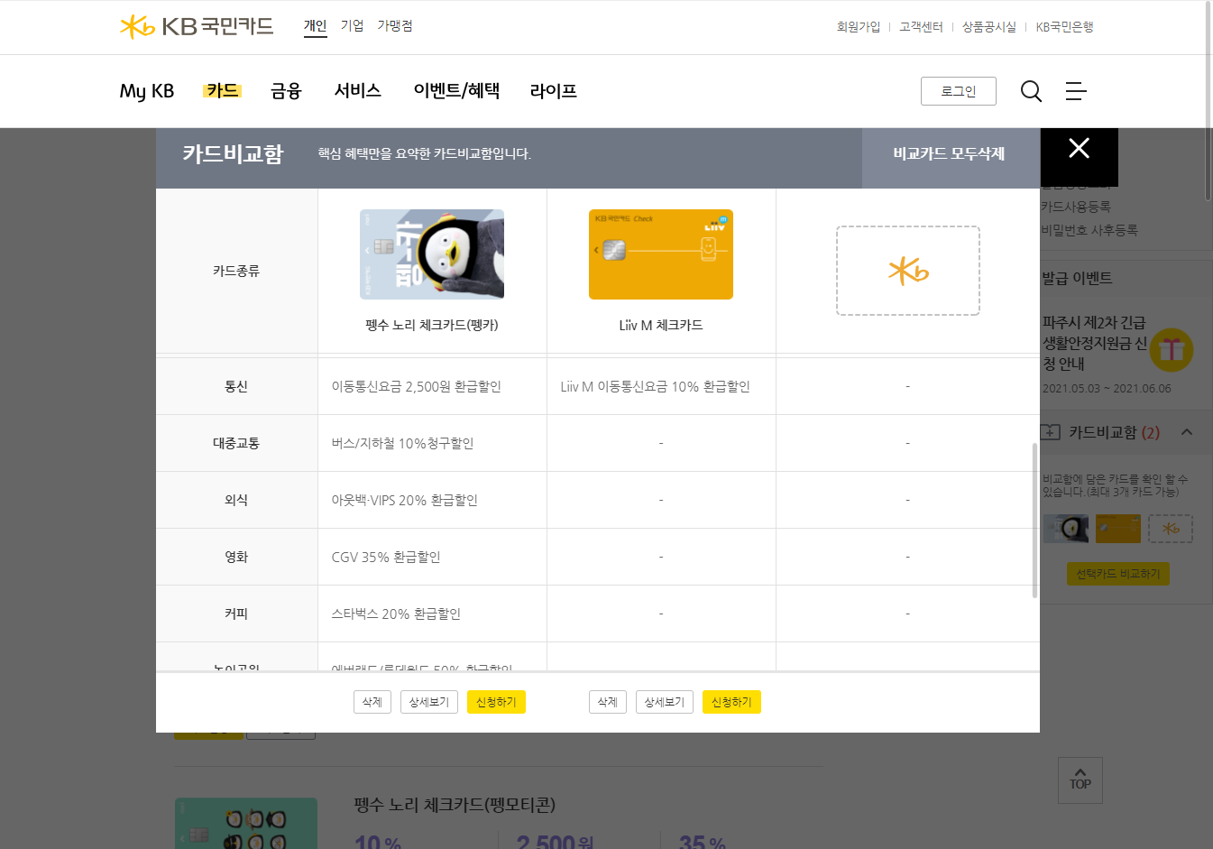The width and height of the screenshot is (1213, 849).
Task: Click the popup vertical scrollbar
Action: pos(1034,521)
